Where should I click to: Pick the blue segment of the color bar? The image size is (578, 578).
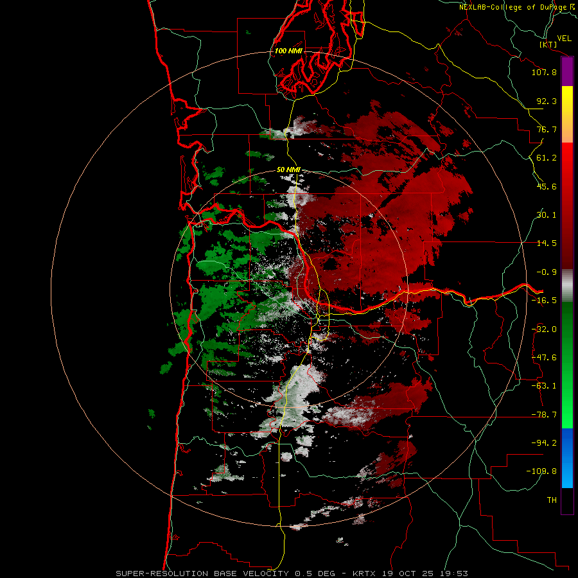(567, 458)
